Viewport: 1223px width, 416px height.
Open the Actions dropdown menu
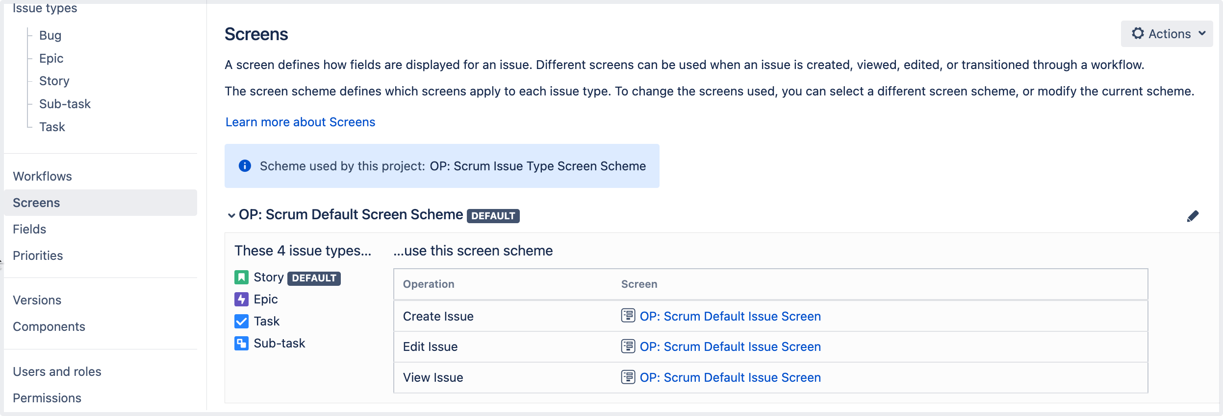coord(1167,34)
